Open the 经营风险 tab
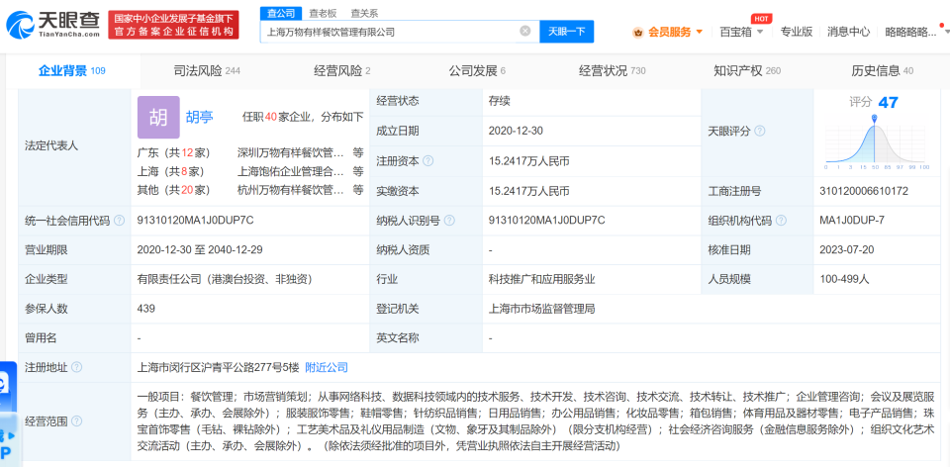 click(341, 71)
